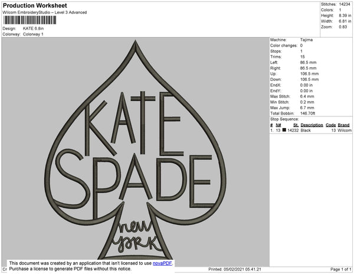This screenshot has width=354, height=274.
Task: Click the 'Code' column header
Action: pos(331,125)
